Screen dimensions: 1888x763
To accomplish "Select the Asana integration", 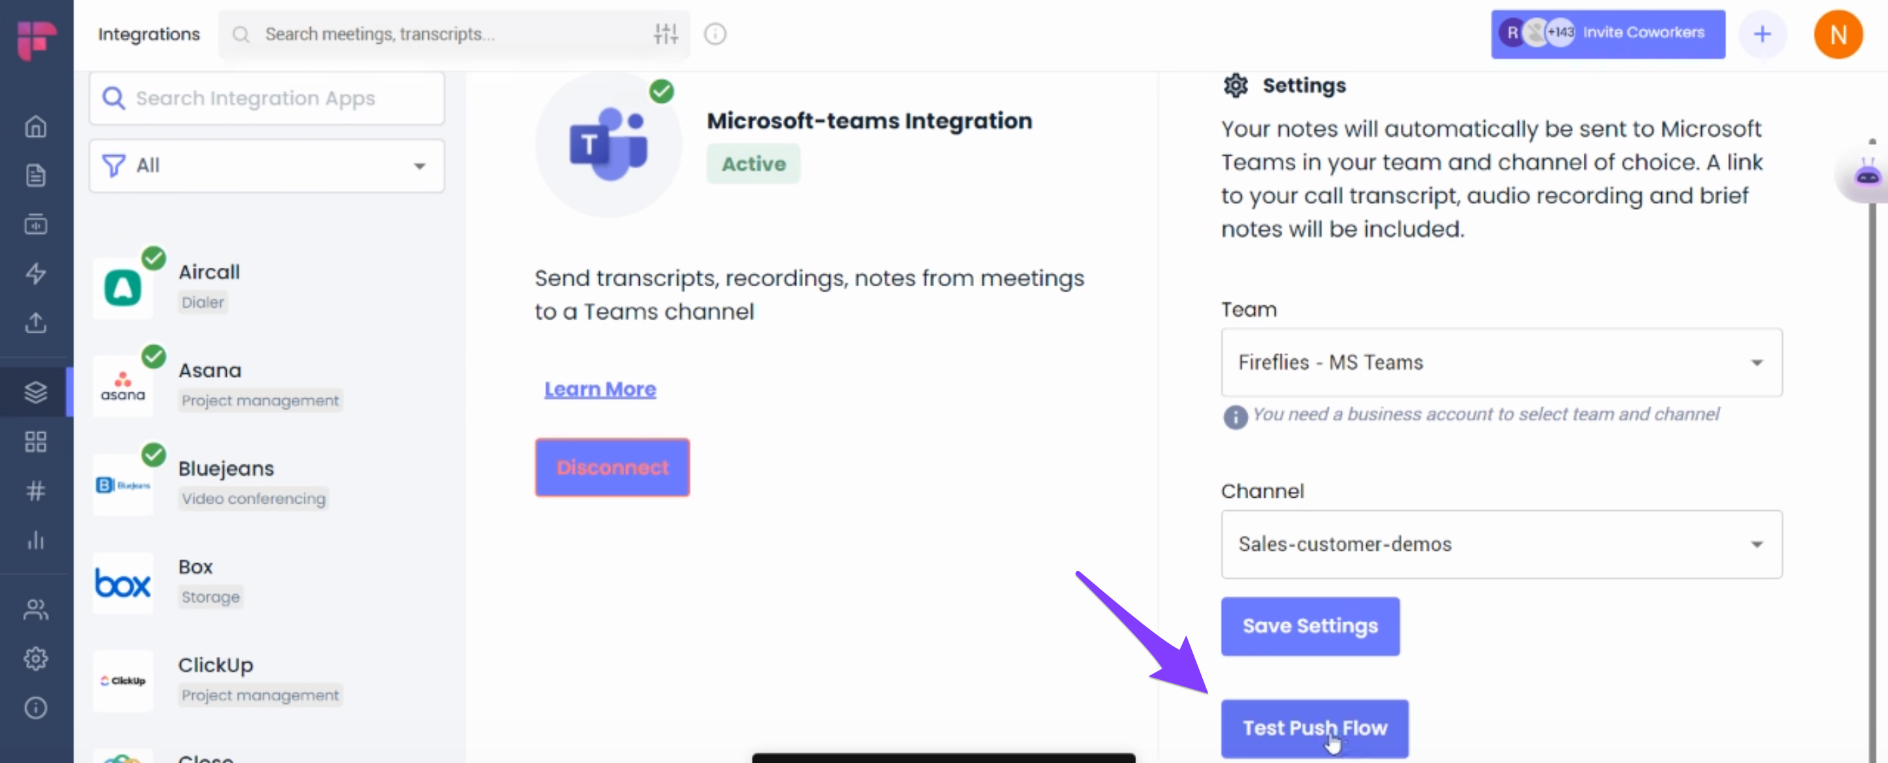I will (267, 384).
